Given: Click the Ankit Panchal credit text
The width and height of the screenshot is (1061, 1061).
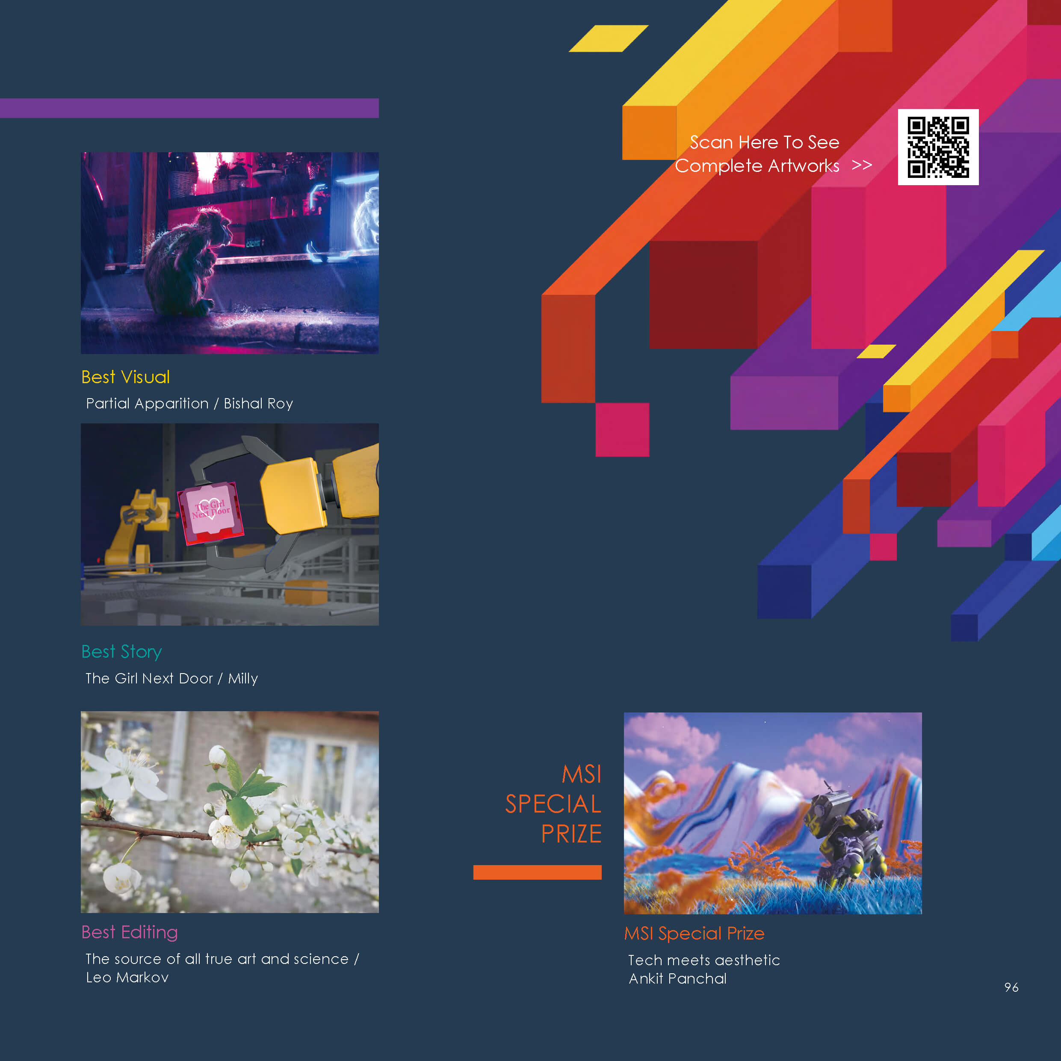Looking at the screenshot, I should coord(677,978).
